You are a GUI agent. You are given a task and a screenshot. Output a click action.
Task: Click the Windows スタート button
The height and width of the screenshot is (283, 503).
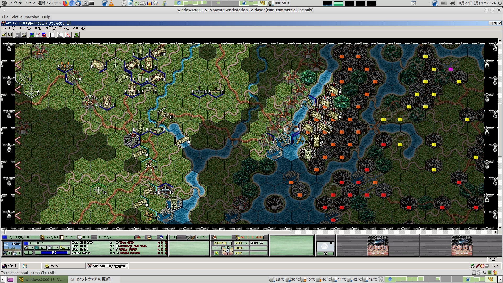[10, 266]
